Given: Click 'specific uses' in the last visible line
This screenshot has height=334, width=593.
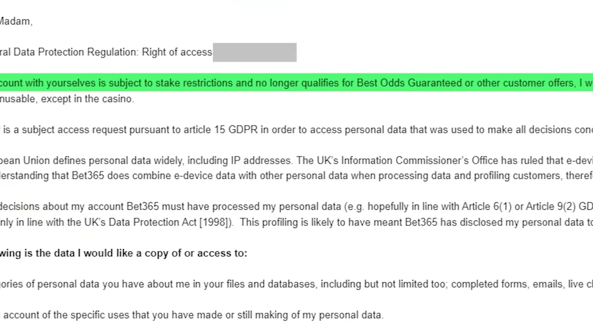Looking at the screenshot, I should coord(98,315).
